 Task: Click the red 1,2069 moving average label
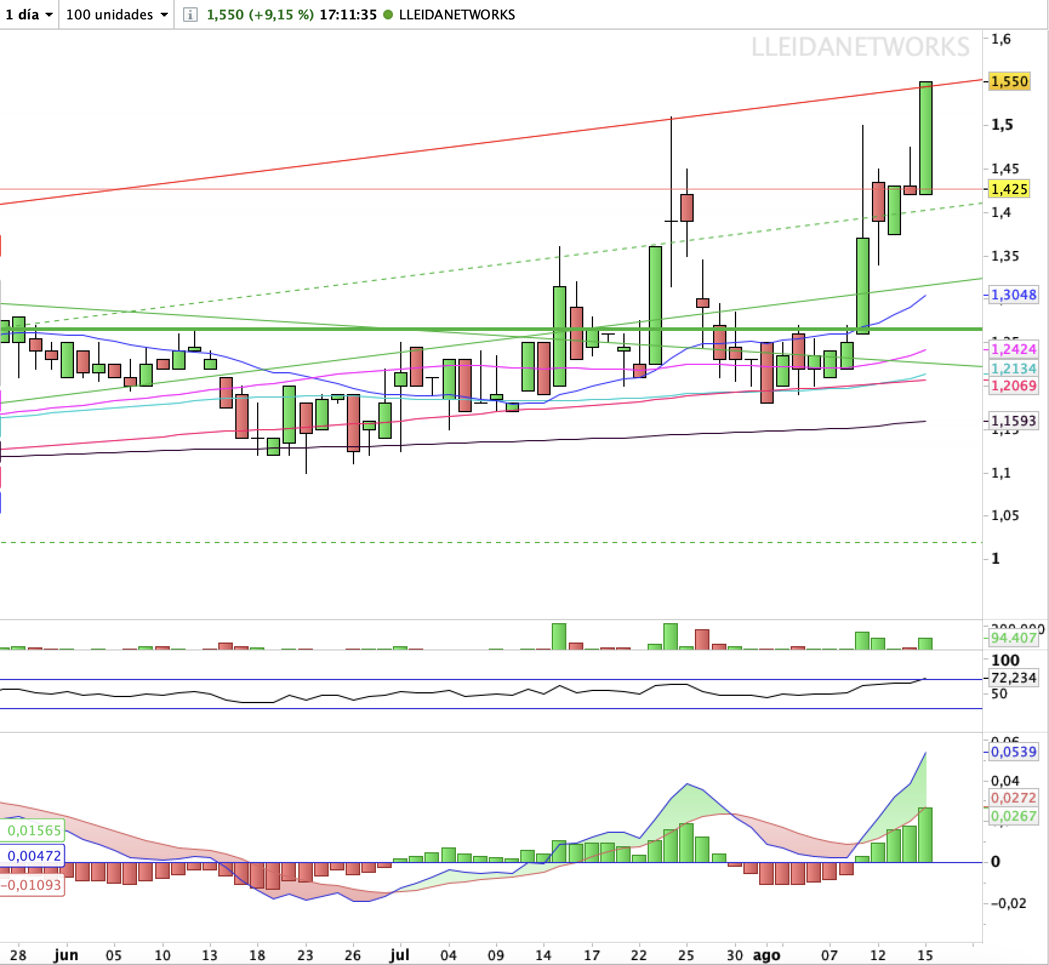[x=1013, y=386]
